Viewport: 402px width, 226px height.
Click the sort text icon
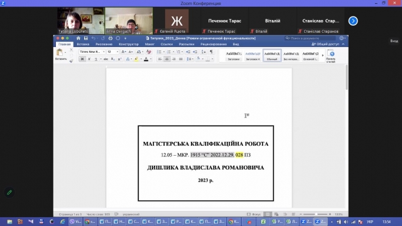tap(204, 51)
